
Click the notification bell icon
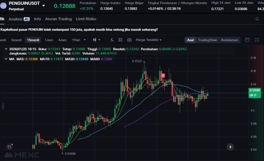257,19
